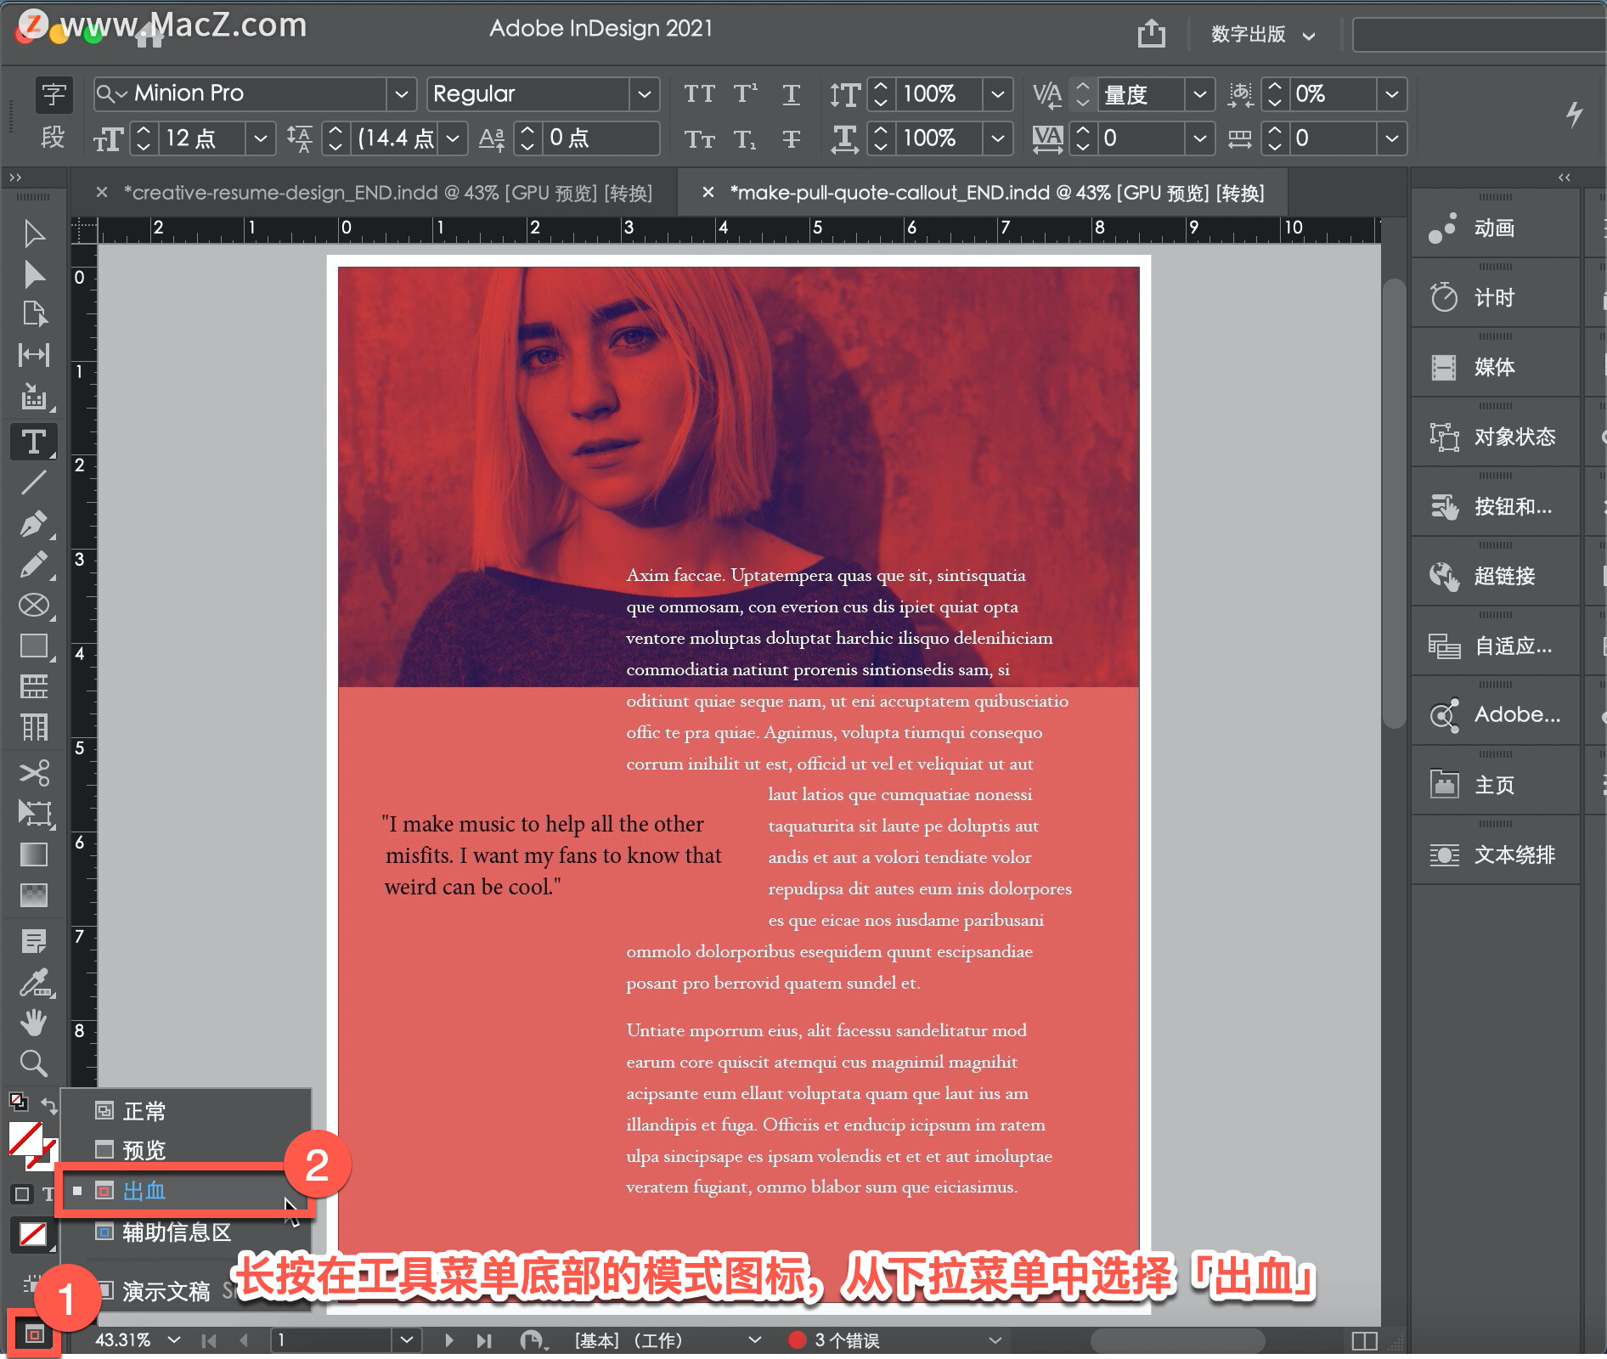This screenshot has height=1359, width=1607.
Task: Toggle Strikethrough formatting
Action: coord(791,138)
